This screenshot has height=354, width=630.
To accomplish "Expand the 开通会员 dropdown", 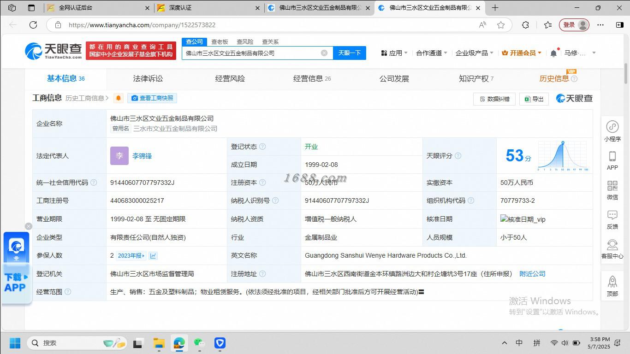I will click(x=522, y=53).
